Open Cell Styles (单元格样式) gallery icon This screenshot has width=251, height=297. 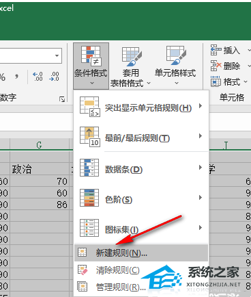point(176,55)
